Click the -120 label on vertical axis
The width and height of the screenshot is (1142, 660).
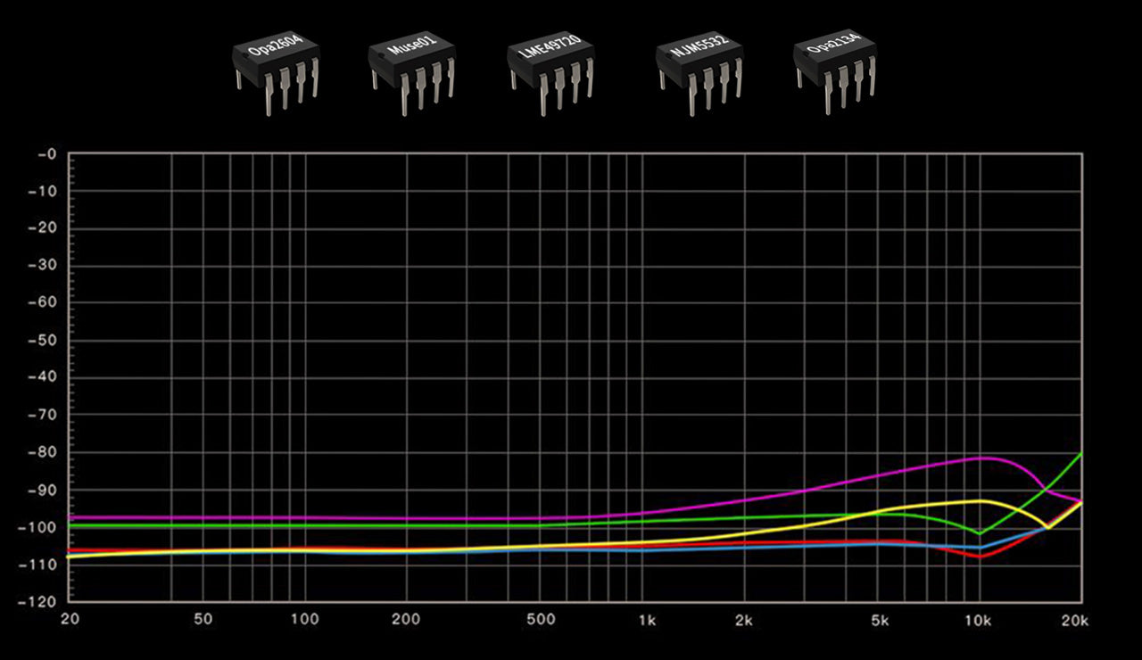37,603
